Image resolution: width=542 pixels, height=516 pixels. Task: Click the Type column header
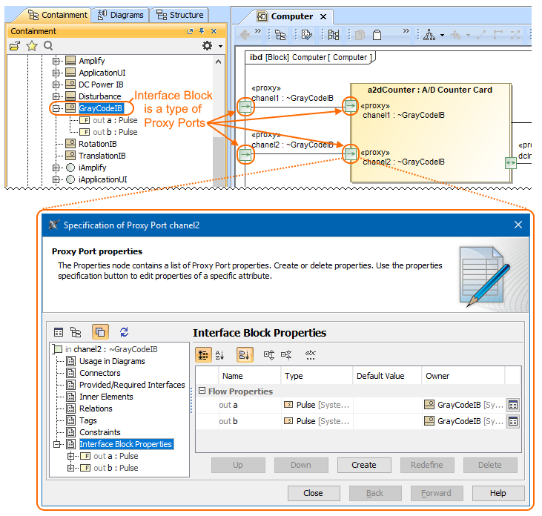[x=317, y=376]
